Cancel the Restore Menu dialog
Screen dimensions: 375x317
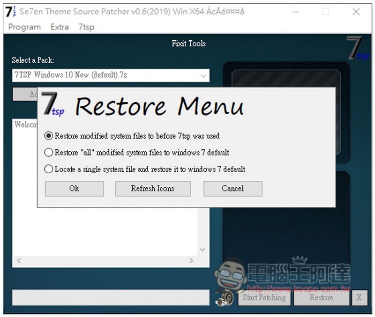233,189
